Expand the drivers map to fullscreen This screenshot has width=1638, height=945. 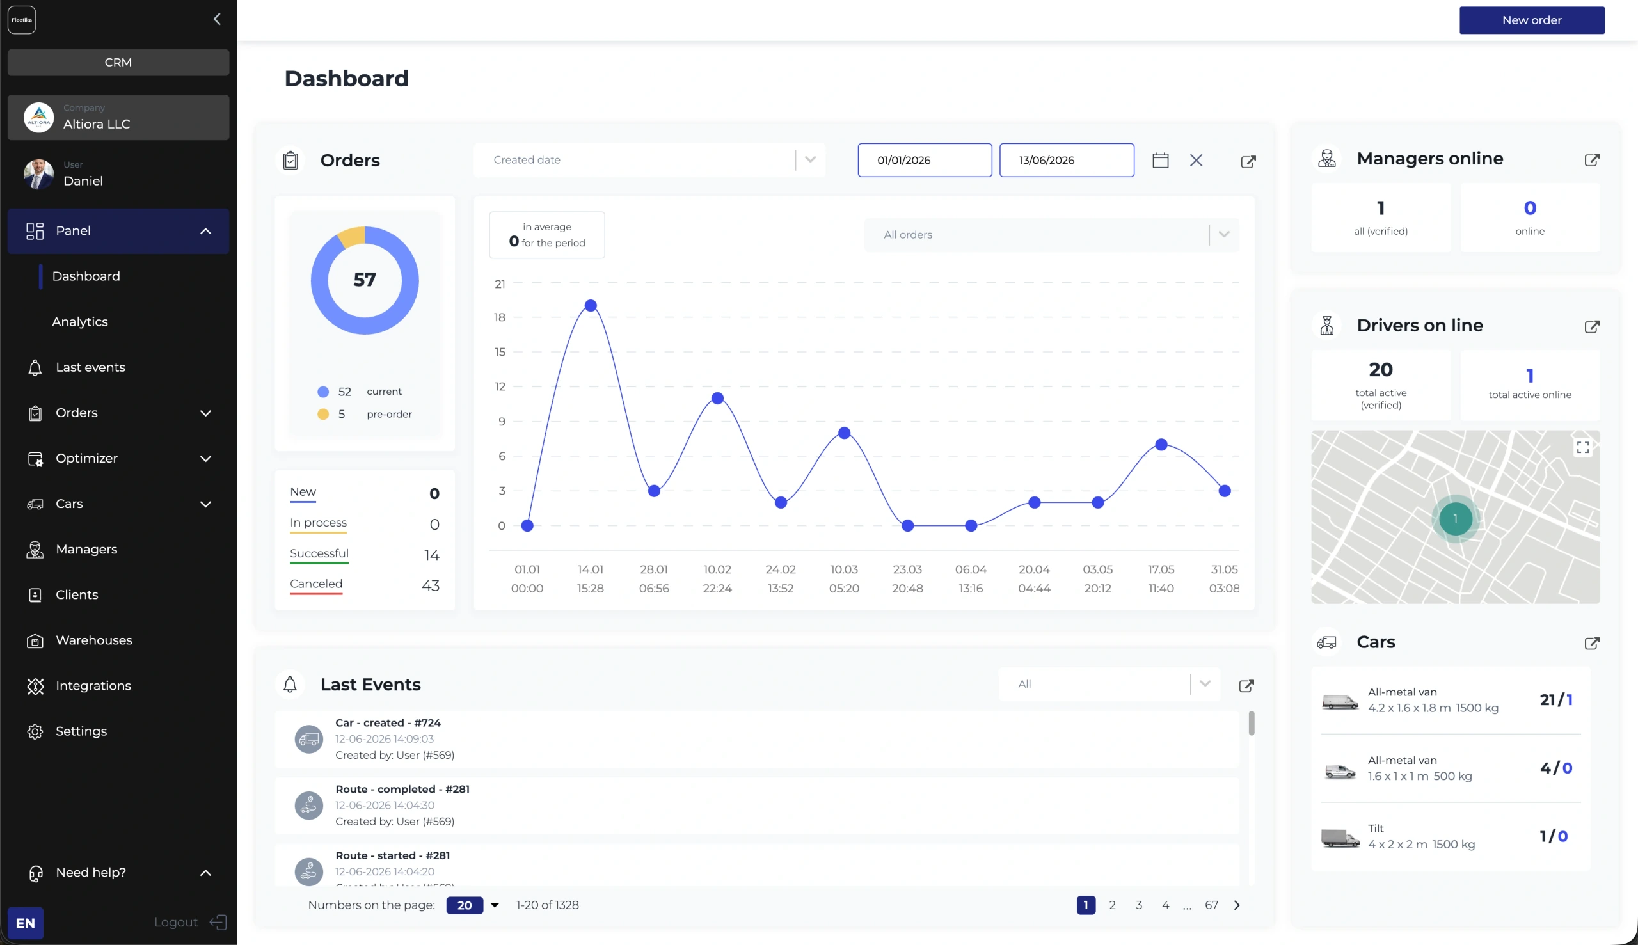click(x=1582, y=447)
